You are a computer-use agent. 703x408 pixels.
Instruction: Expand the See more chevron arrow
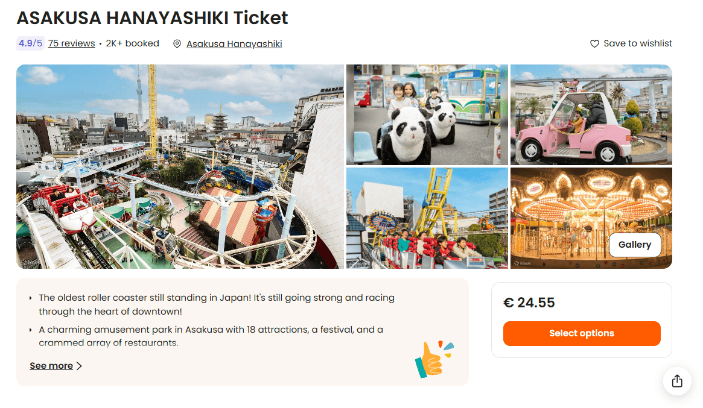(x=80, y=366)
